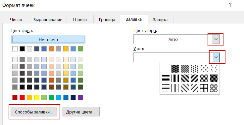The image size is (244, 125).
Task: Select the 50% gray dotted pattern
Action: click(185, 69)
